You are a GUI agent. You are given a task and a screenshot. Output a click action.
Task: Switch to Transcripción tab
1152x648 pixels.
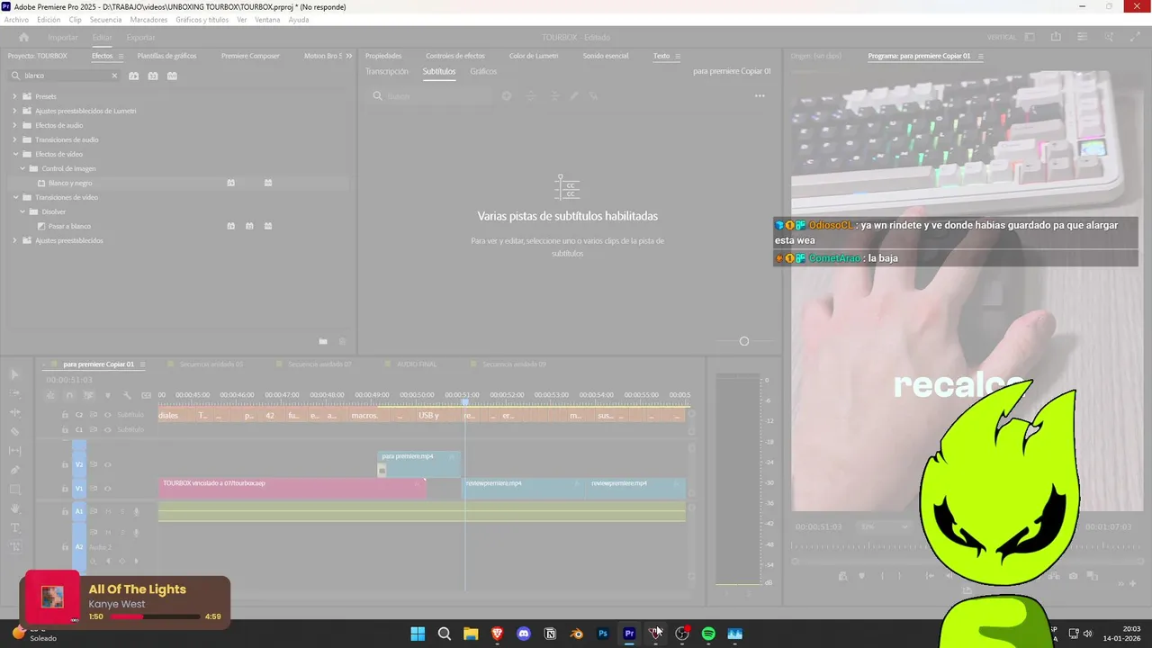386,71
